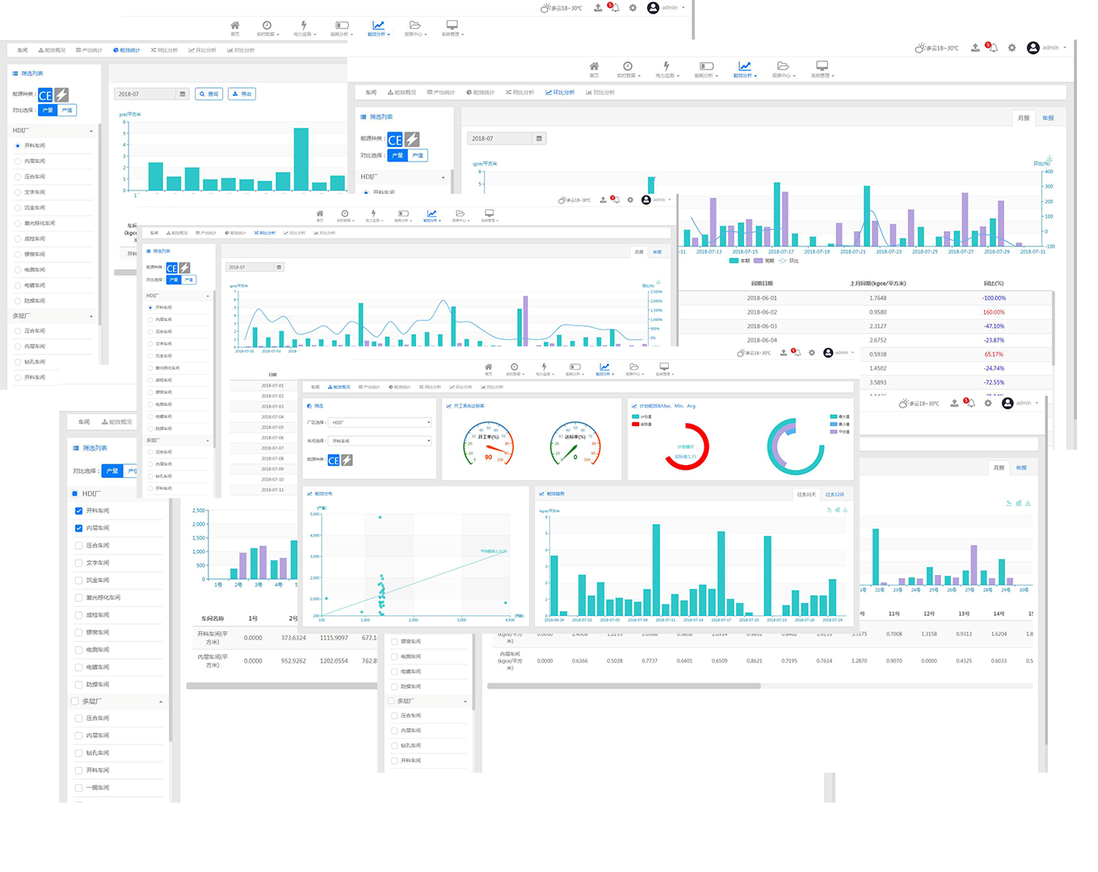Check the 激光棕化车间 checkbox
1098x872 pixels.
click(78, 598)
